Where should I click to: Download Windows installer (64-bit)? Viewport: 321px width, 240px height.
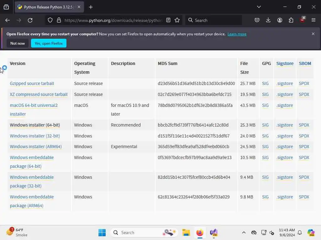35,125
